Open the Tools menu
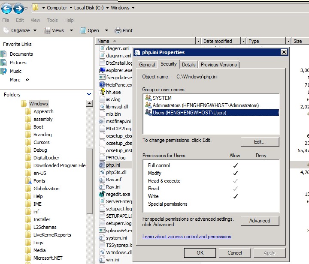The image size is (309, 264). coord(52,20)
